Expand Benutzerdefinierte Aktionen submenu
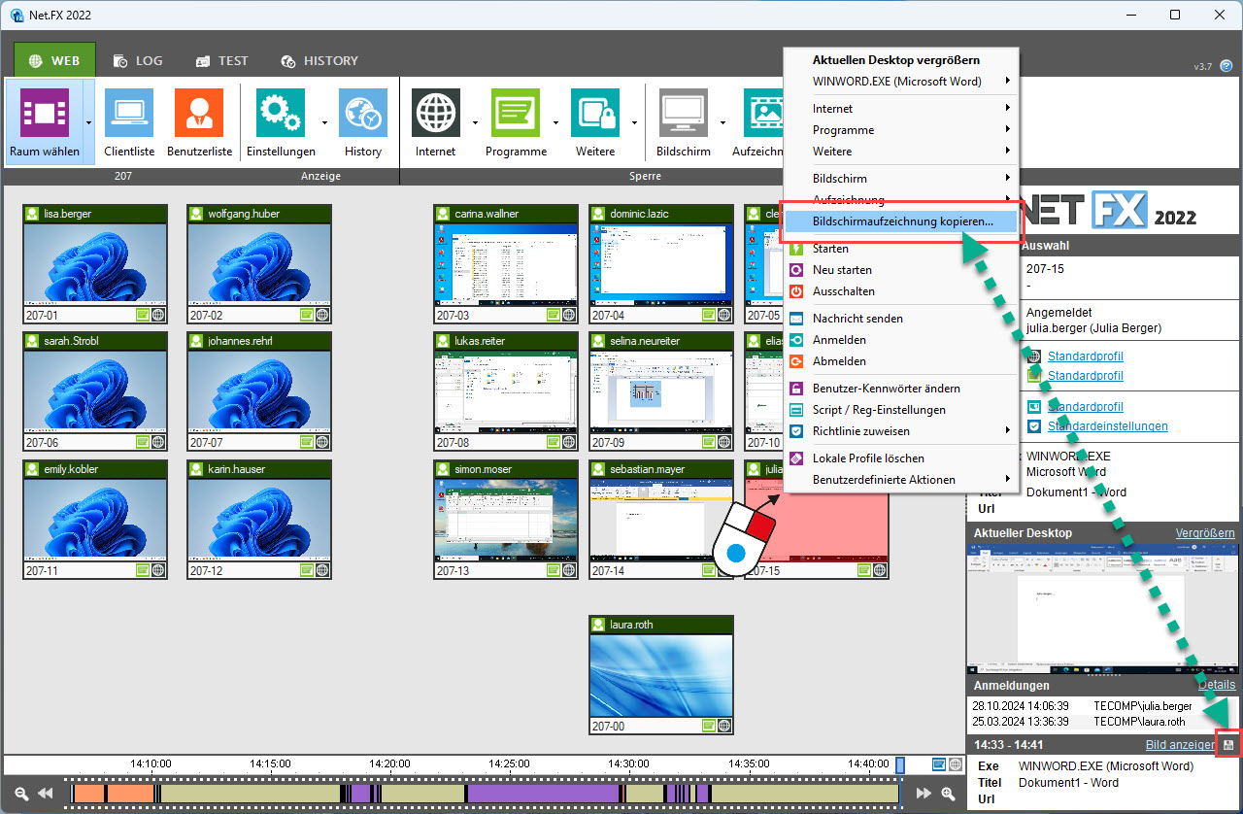The height and width of the screenshot is (814, 1243). pyautogui.click(x=1008, y=480)
